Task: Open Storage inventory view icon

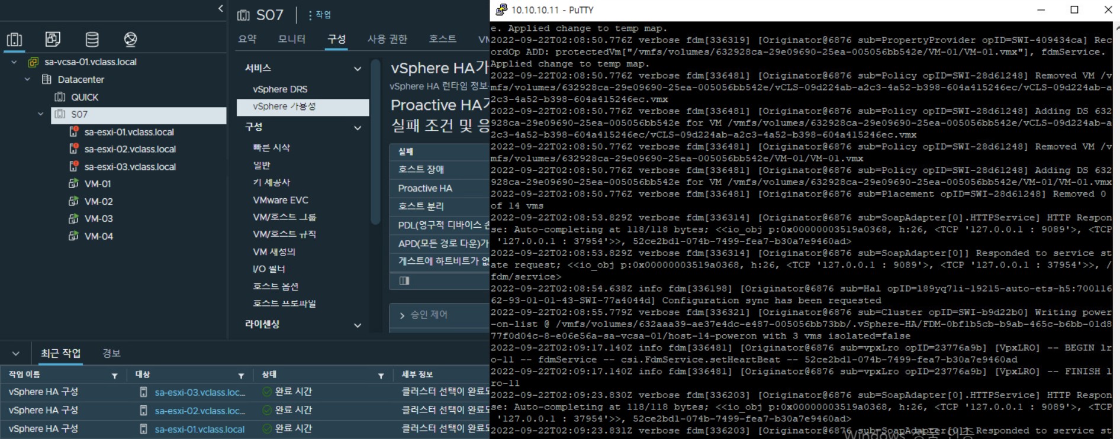Action: (92, 40)
